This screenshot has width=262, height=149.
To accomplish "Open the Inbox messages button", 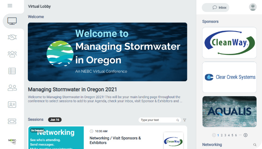I will click(x=216, y=7).
